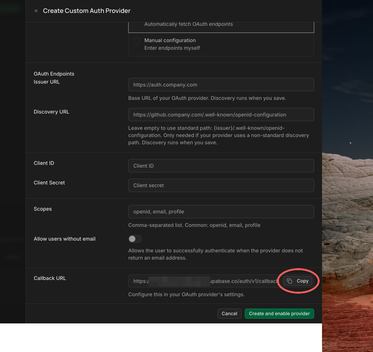Image resolution: width=373 pixels, height=352 pixels.
Task: Focus the Discovery URL input field
Action: coord(221,115)
